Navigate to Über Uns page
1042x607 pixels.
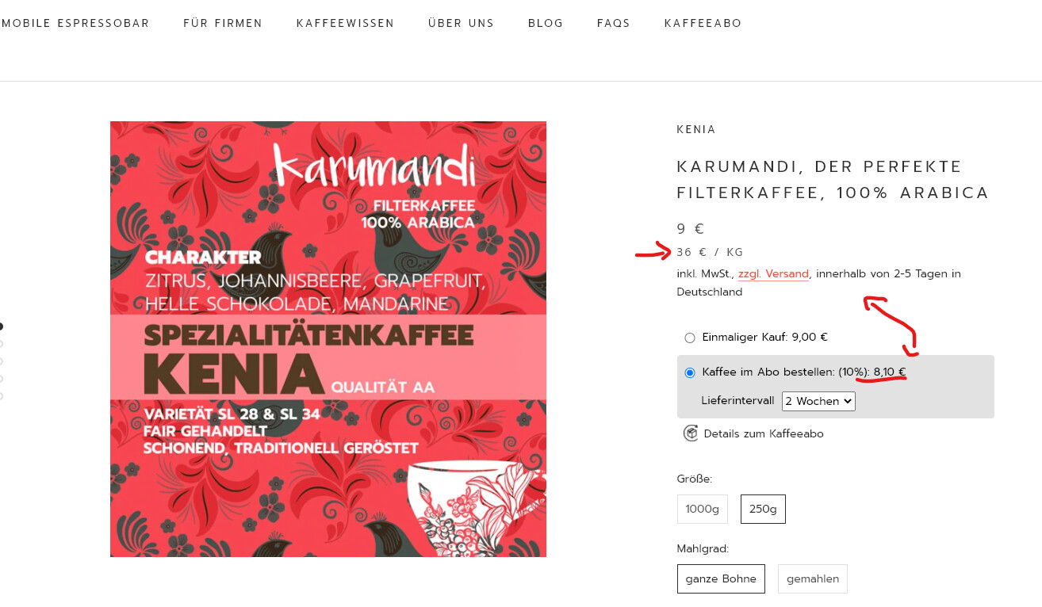coord(461,23)
